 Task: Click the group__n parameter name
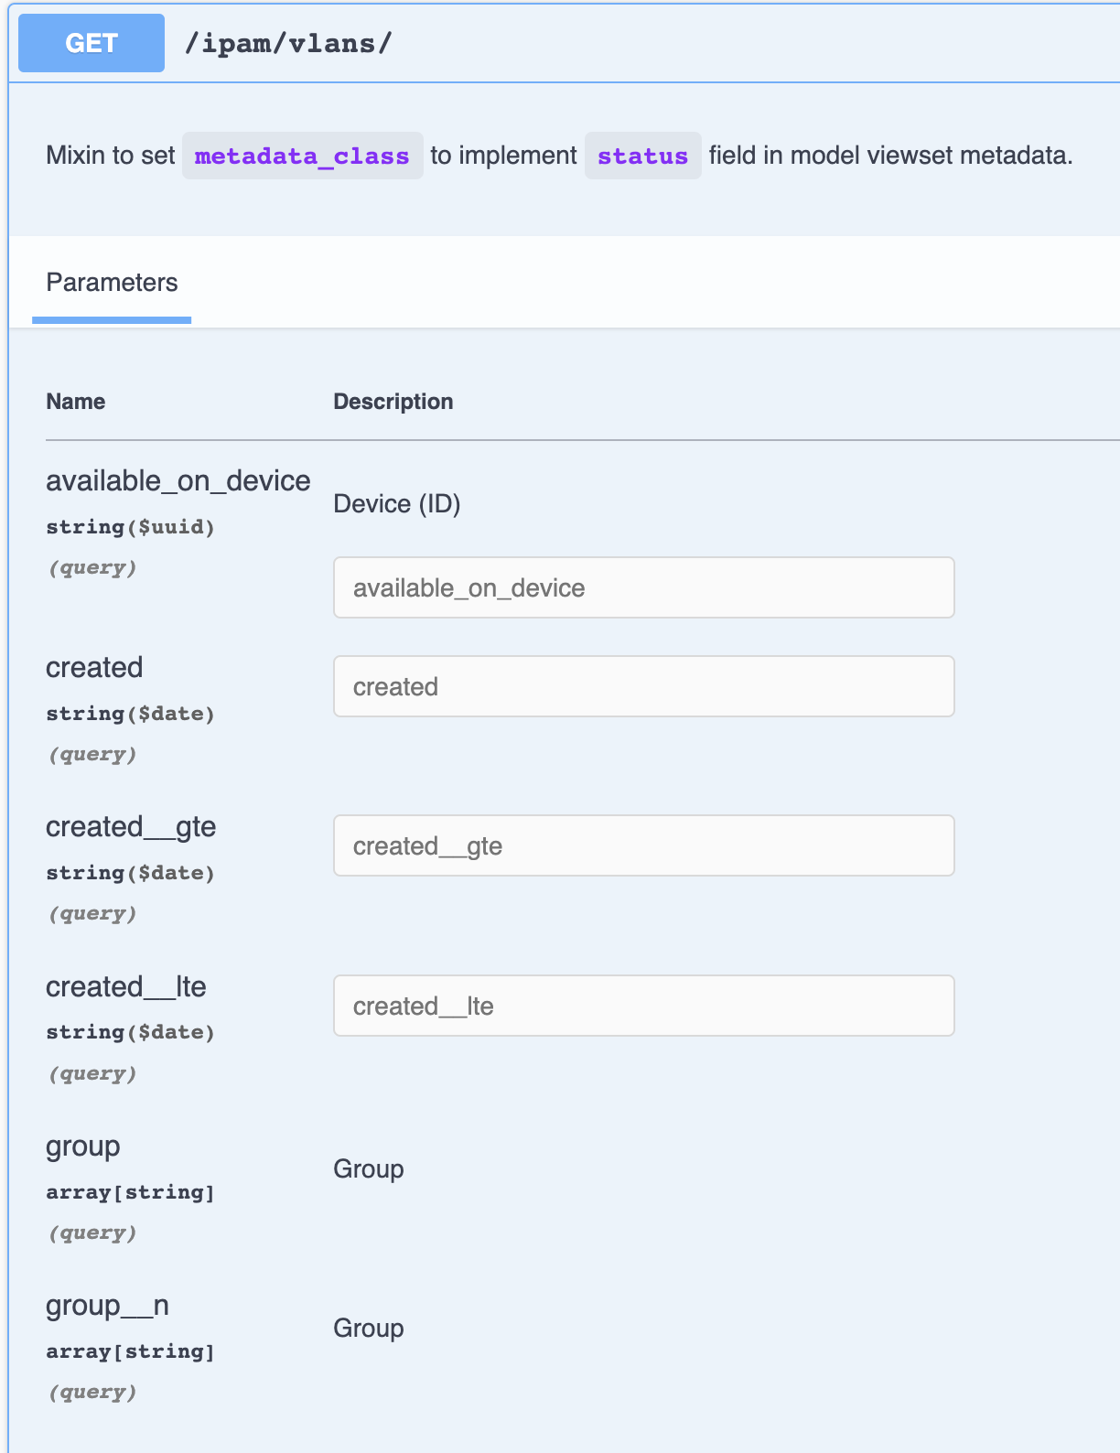(x=107, y=1306)
